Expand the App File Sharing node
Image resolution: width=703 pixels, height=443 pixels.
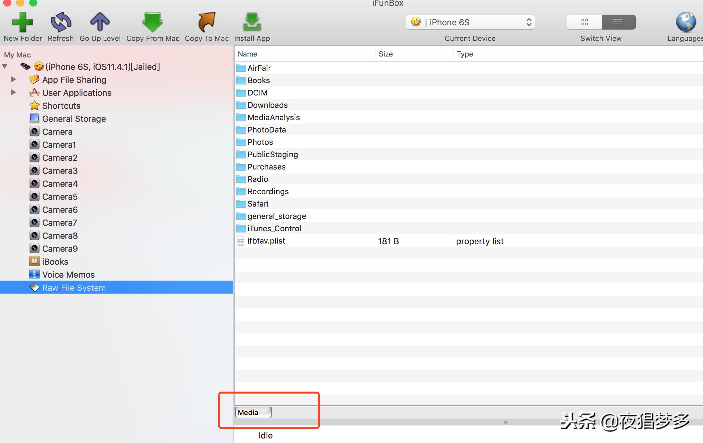[14, 79]
